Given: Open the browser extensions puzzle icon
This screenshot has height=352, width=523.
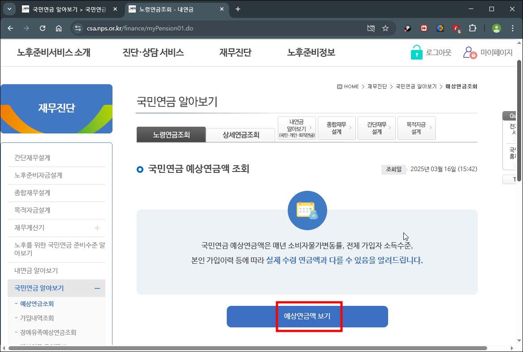Looking at the screenshot, I should click(x=472, y=28).
